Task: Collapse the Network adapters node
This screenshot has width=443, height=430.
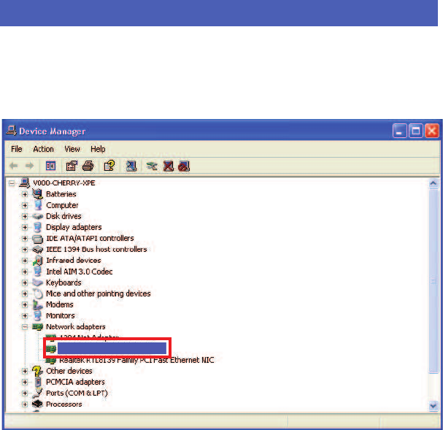Action: point(25,327)
